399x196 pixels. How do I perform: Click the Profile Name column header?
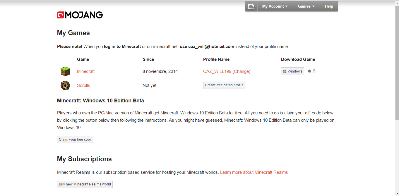click(x=216, y=59)
